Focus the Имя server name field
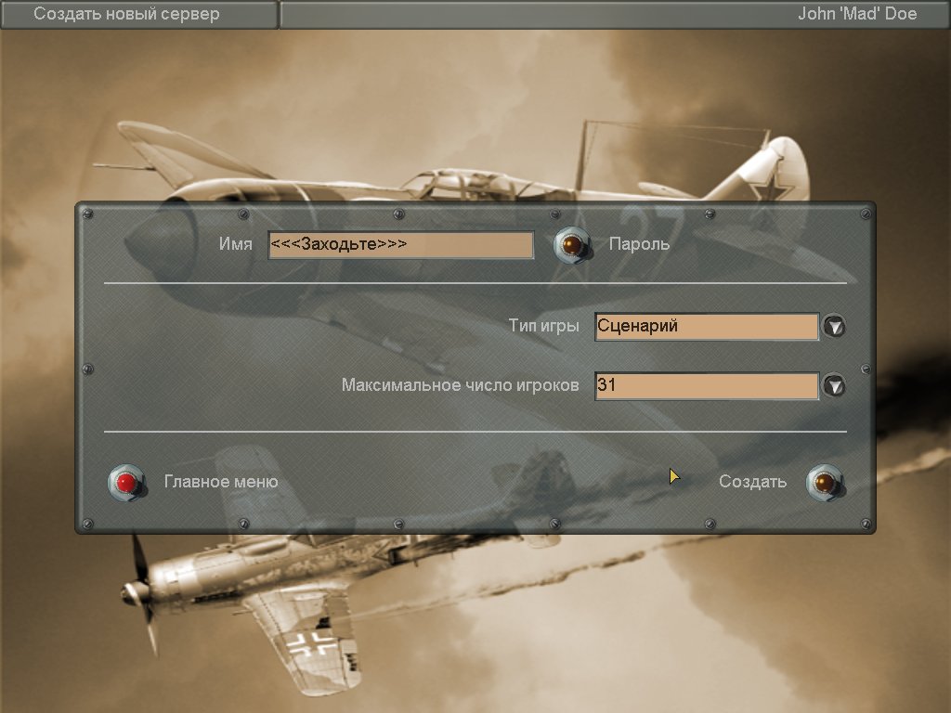This screenshot has width=951, height=713. [x=400, y=245]
